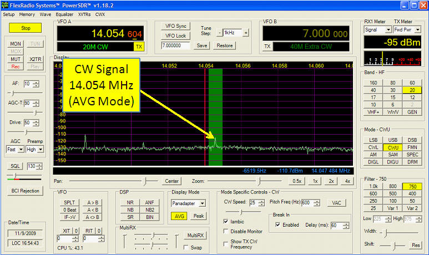Center the panadapter with Center button
429x255 pixels.
tap(171, 181)
